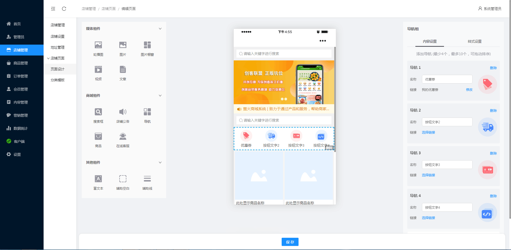The image size is (511, 250).
Task: Expand the 店铺页面 submenu item
Action: 57,58
